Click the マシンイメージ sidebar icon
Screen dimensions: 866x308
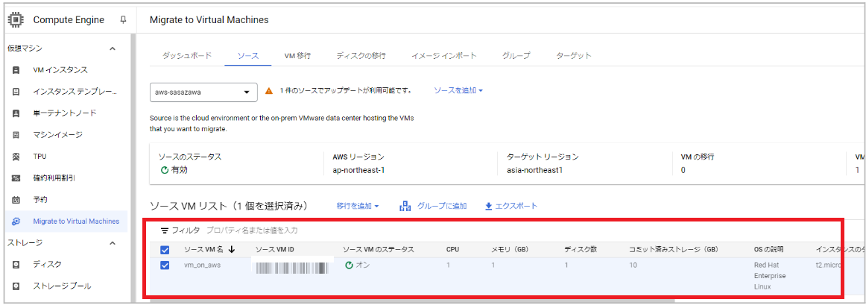click(16, 134)
